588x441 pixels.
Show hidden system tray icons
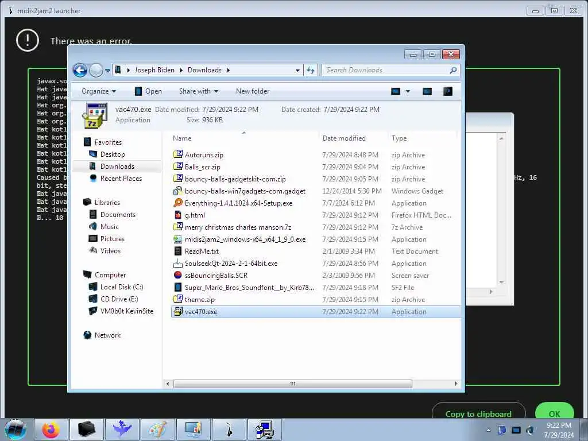click(x=488, y=430)
